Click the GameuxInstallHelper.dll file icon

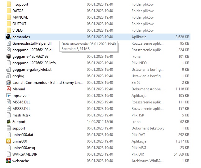coord(9,43)
